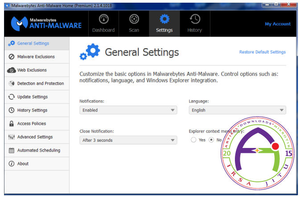Open Update Settings section
The width and height of the screenshot is (300, 197).
click(37, 97)
